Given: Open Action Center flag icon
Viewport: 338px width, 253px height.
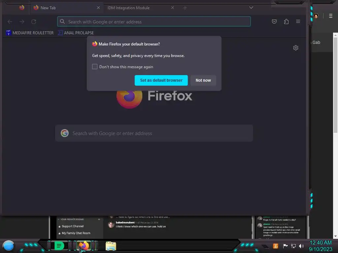Looking at the screenshot, I should click(x=286, y=246).
